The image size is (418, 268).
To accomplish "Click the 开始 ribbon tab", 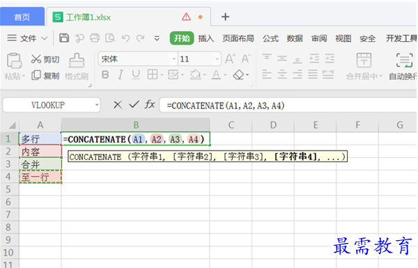I will 182,38.
